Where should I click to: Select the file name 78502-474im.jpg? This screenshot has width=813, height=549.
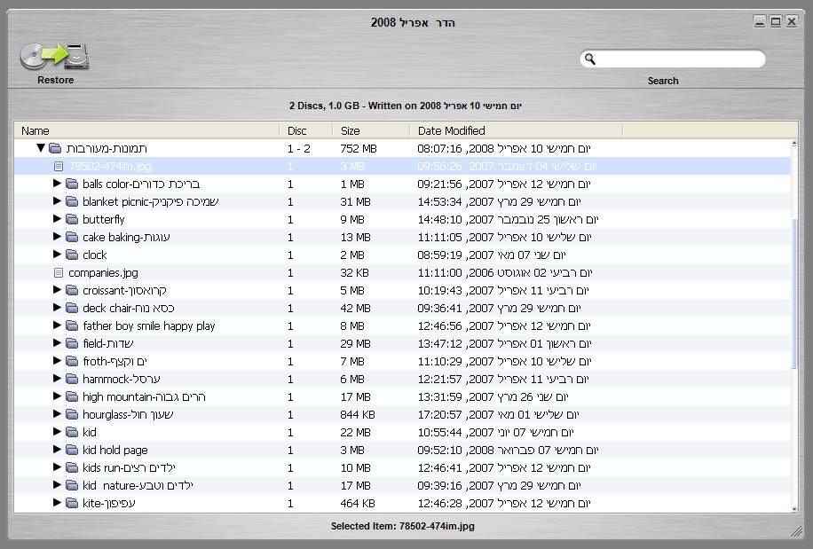[x=110, y=166]
